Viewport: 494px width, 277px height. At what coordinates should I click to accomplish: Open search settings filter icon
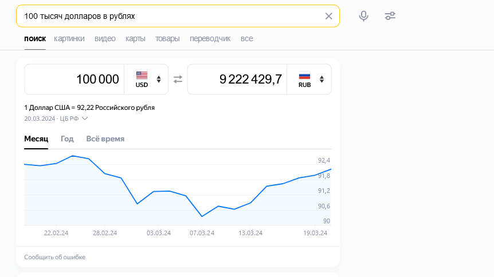click(390, 16)
